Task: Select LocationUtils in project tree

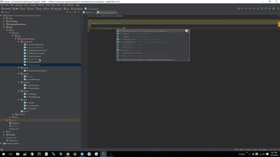Action: click(34, 106)
